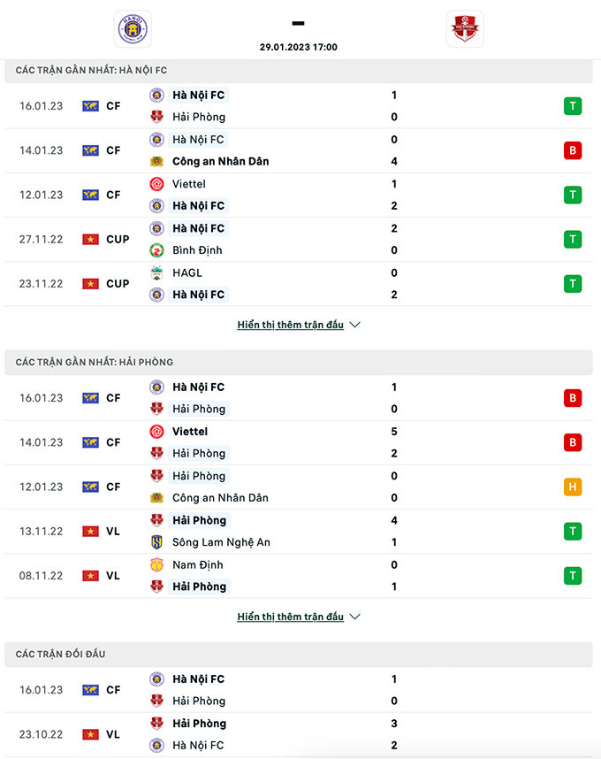Viewport: 601px width, 759px height.
Task: Click the HAGL team logo
Action: coord(156,272)
